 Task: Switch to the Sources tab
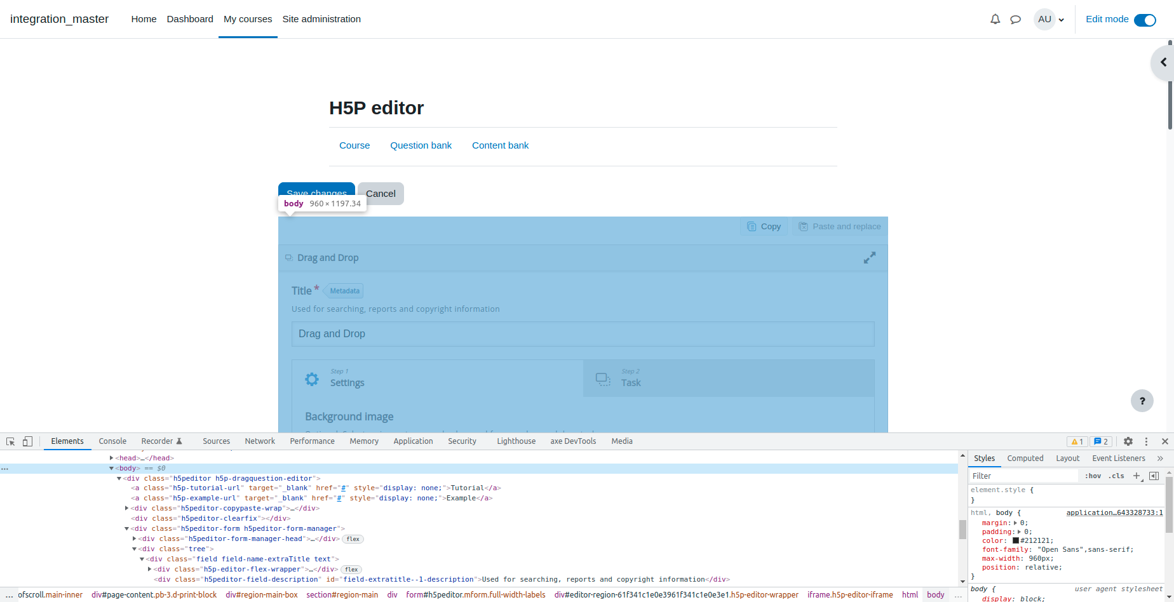click(216, 441)
